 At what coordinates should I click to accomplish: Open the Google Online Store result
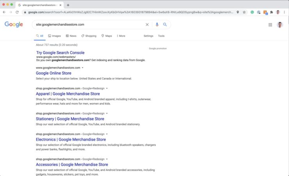[x=54, y=73]
